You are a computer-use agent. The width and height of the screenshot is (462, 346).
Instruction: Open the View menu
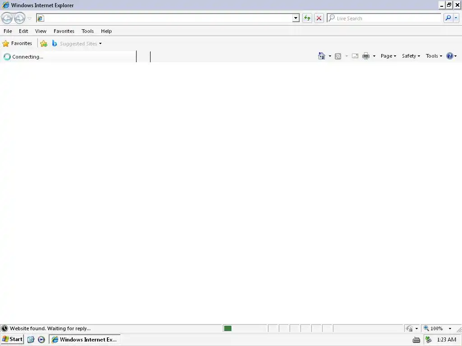click(x=41, y=31)
